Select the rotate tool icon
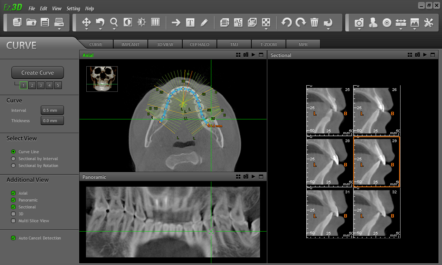 coord(100,22)
